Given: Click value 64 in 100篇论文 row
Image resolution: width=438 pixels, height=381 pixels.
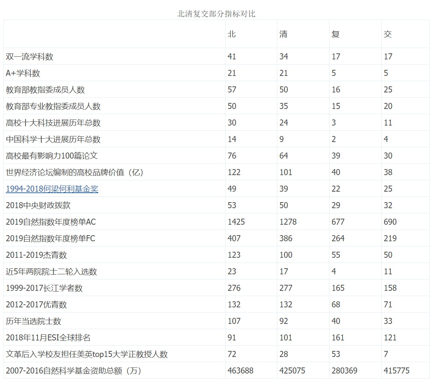Looking at the screenshot, I should tap(284, 156).
